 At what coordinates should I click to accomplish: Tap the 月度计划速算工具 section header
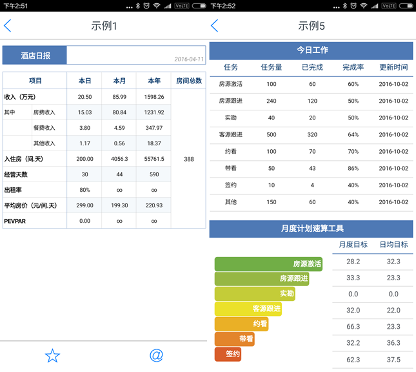311,229
